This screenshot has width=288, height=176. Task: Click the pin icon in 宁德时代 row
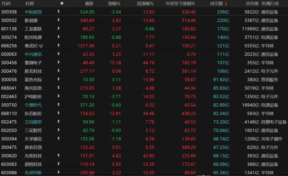point(58,104)
